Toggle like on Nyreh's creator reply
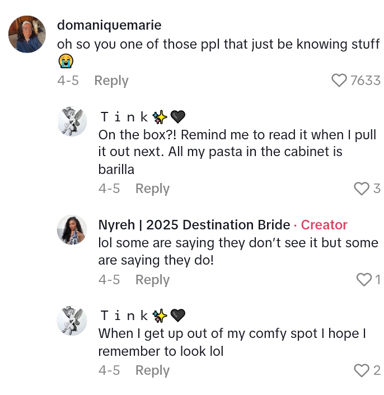This screenshot has height=395, width=384. pyautogui.click(x=364, y=279)
